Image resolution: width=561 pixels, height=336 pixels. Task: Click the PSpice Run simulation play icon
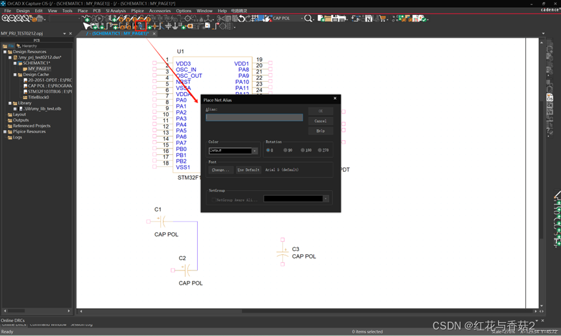pos(100,18)
